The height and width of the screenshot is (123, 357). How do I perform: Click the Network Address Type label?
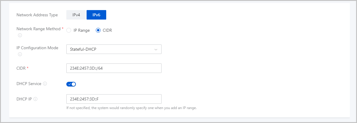pyautogui.click(x=37, y=15)
